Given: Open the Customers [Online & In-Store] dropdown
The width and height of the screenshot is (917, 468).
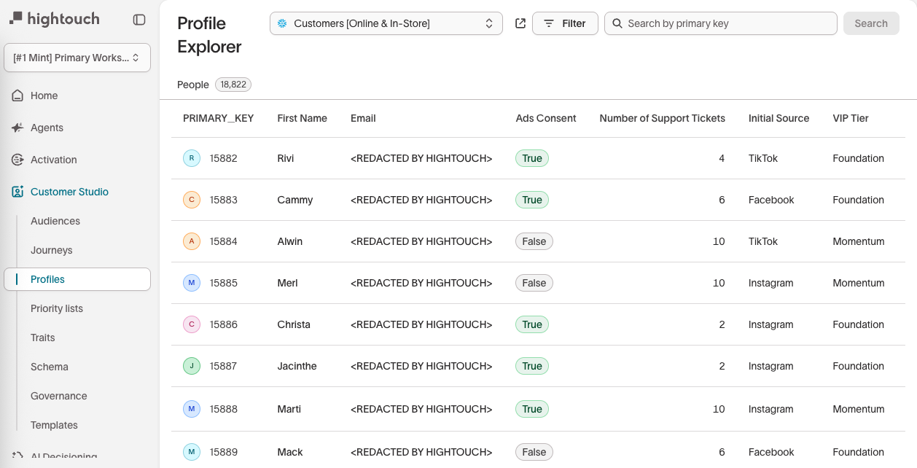Looking at the screenshot, I should [x=386, y=23].
